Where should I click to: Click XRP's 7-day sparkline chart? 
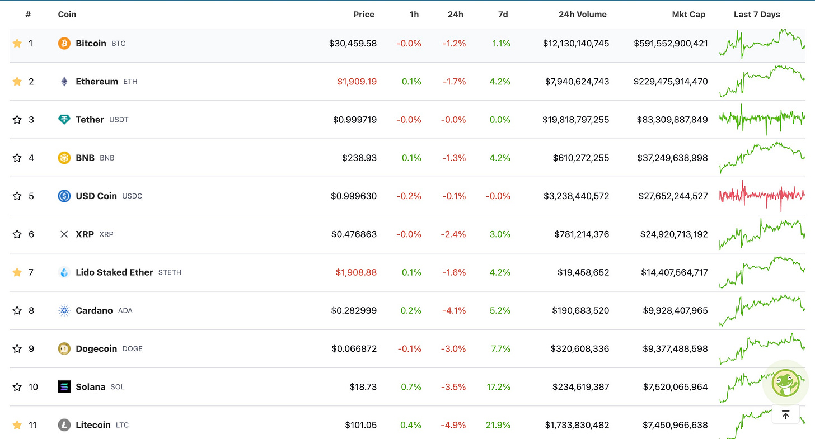coord(762,234)
